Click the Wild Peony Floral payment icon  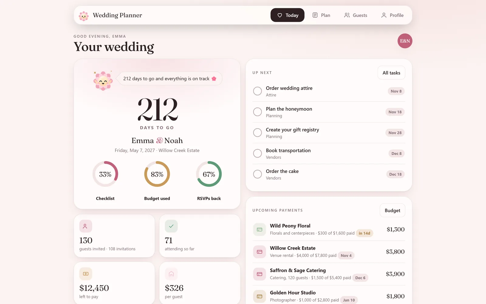pos(259,230)
